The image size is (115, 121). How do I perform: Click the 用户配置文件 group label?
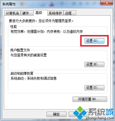point(20,50)
